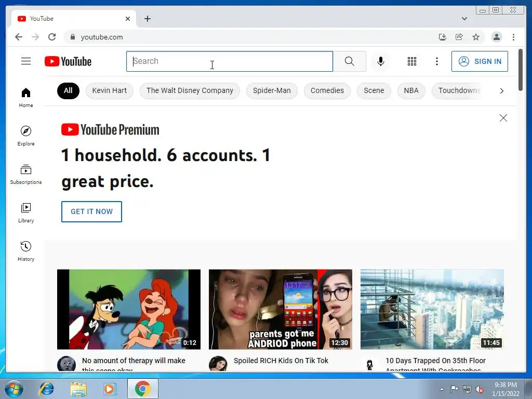The height and width of the screenshot is (399, 532).
Task: Open YouTube settings three-dot menu
Action: coord(436,61)
